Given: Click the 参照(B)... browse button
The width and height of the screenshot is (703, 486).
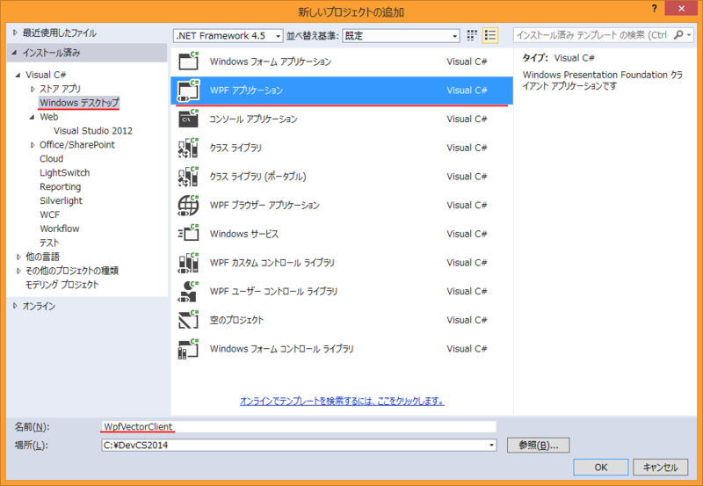Looking at the screenshot, I should [x=539, y=446].
